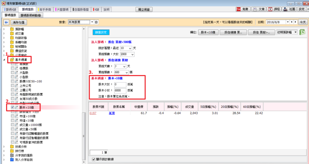Click the 排行榜 folder icon

12,151
